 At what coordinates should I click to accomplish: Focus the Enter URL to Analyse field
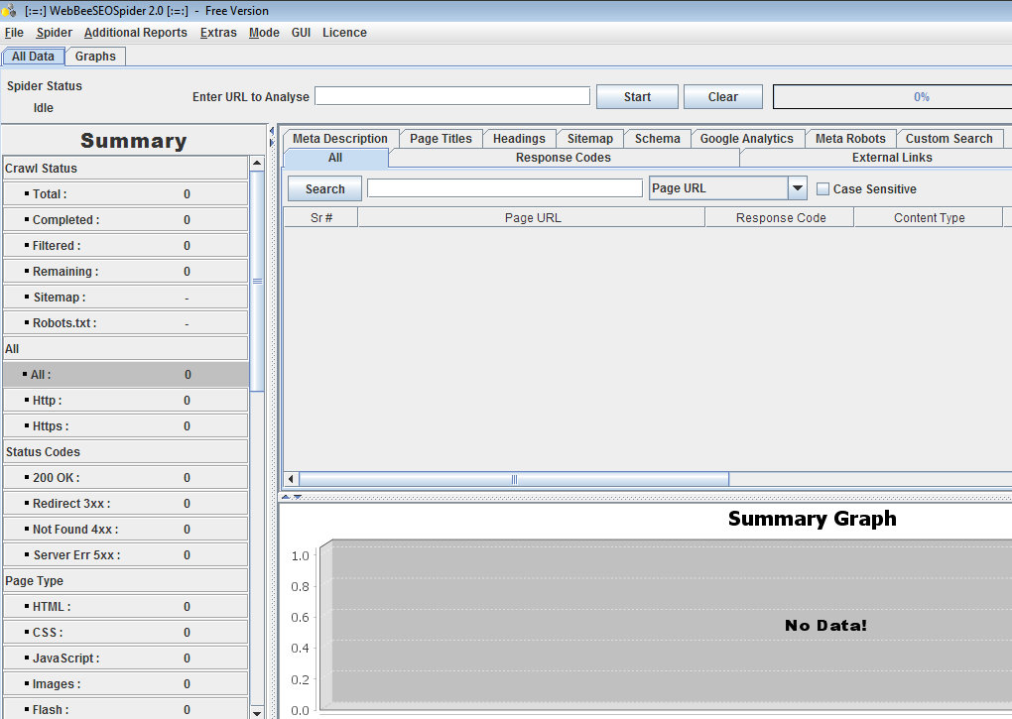452,96
